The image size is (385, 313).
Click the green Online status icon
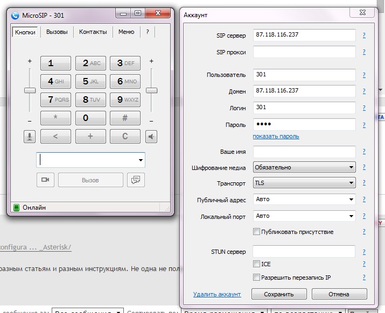point(16,208)
